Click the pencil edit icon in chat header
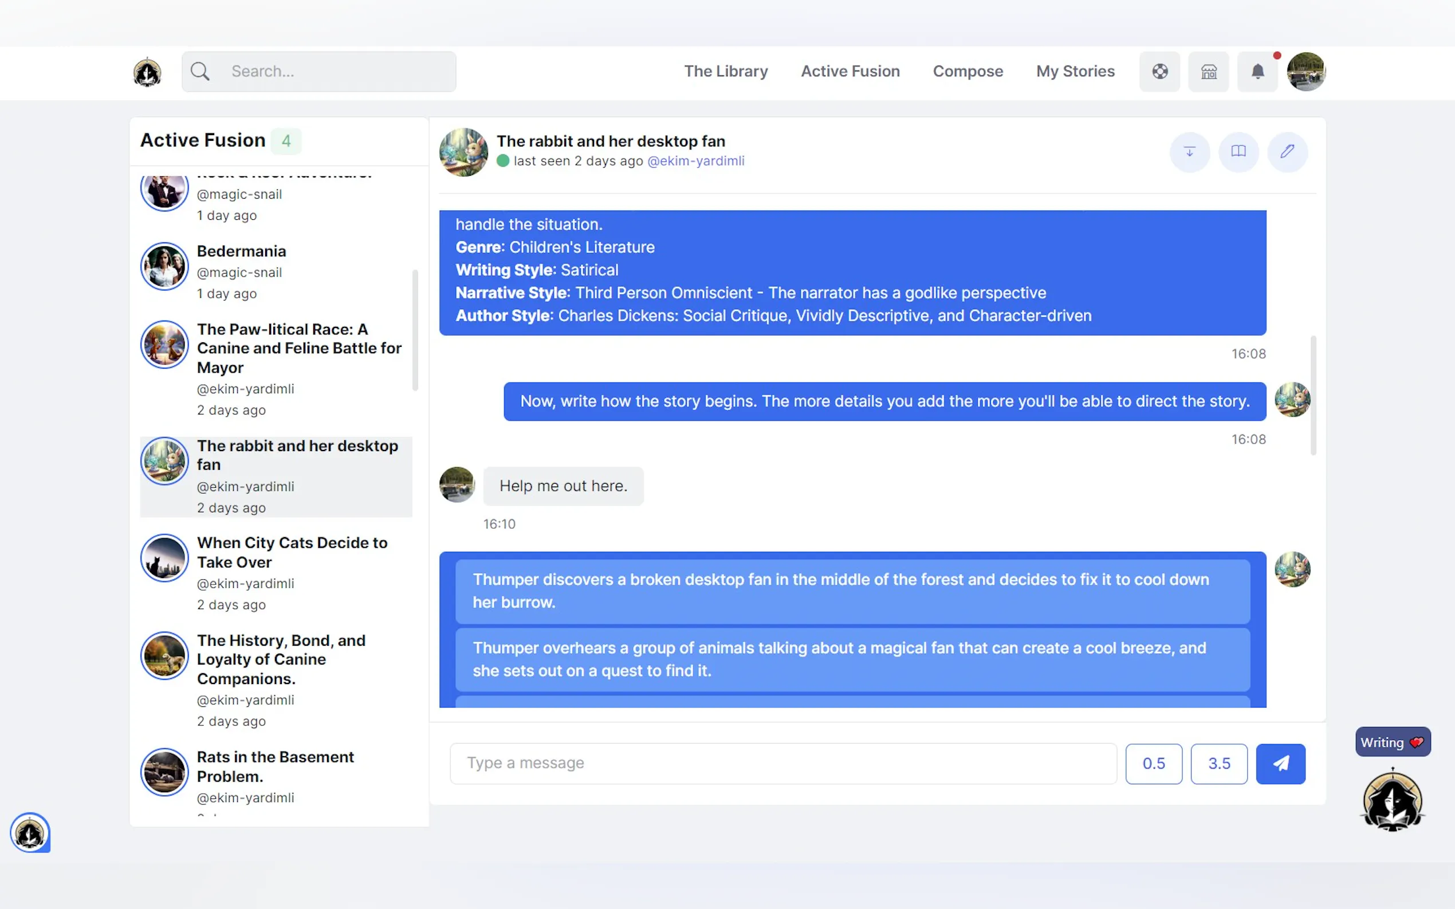The height and width of the screenshot is (909, 1455). click(1287, 152)
